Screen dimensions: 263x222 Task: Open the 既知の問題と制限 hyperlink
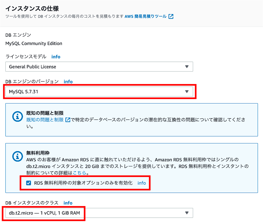45,120
